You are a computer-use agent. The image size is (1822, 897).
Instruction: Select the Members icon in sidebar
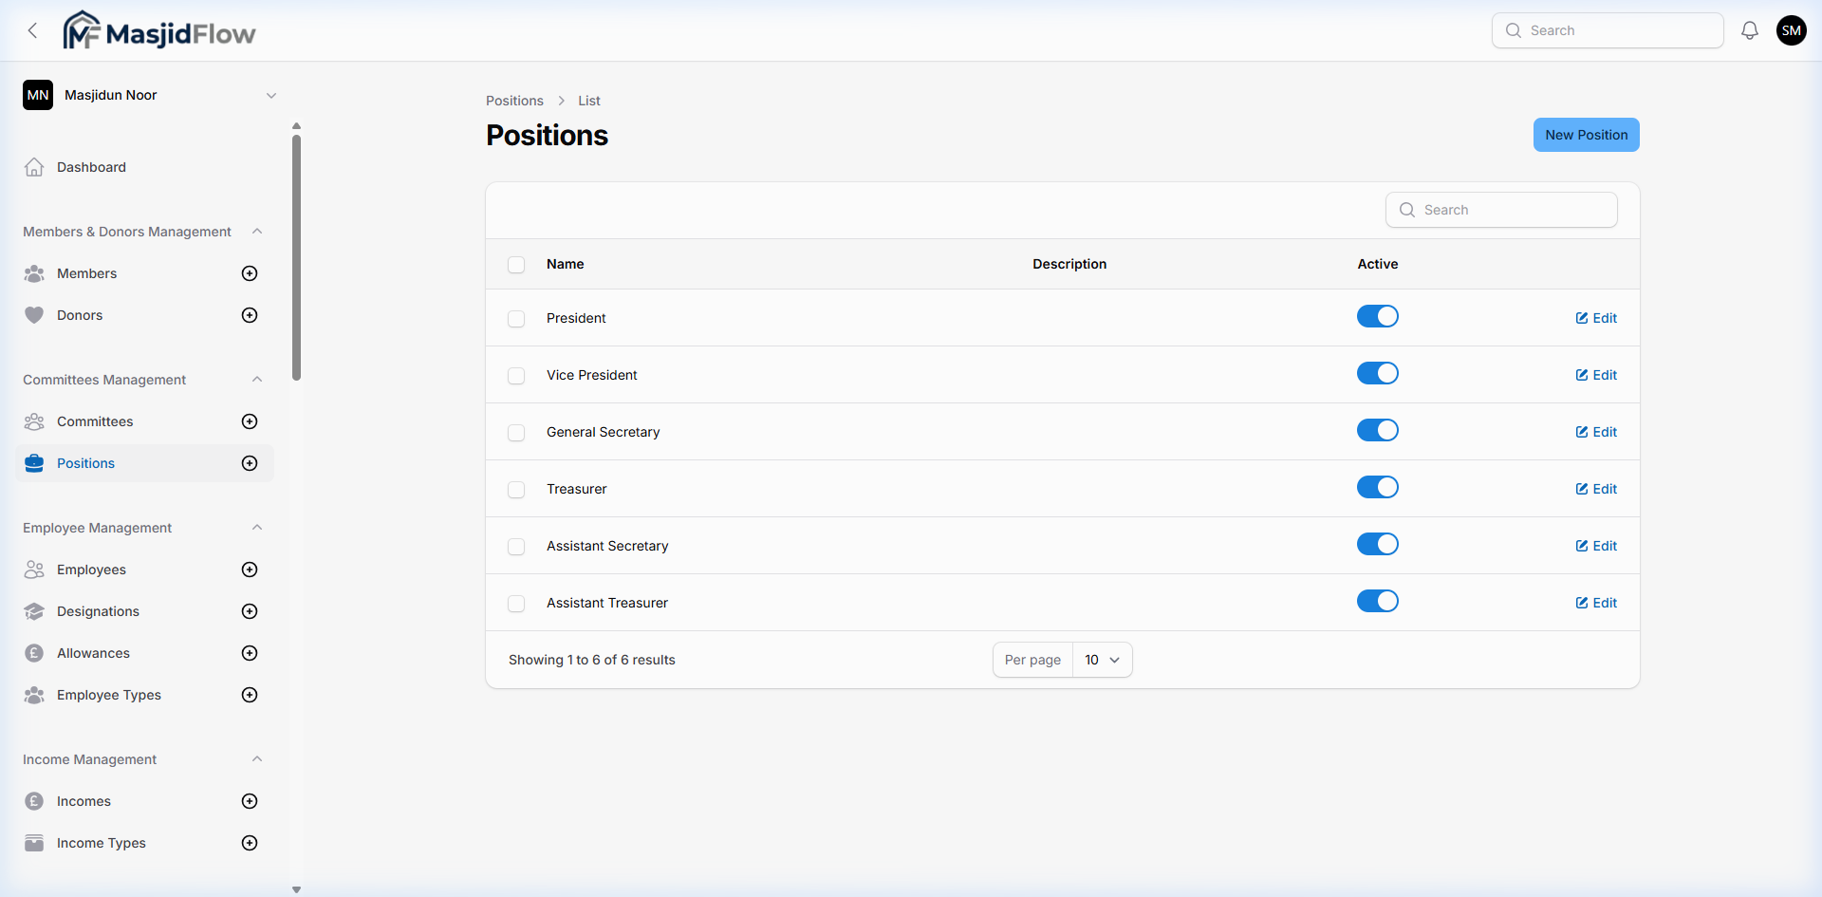click(34, 273)
